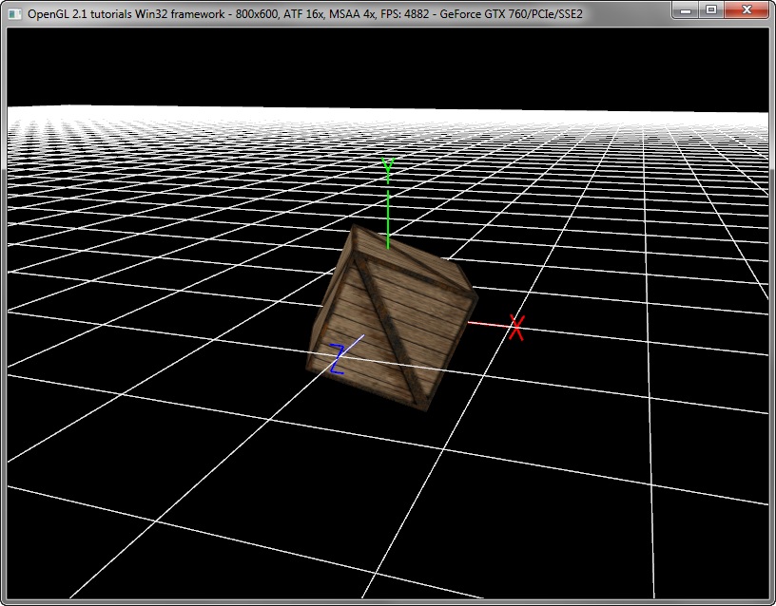Close the OpenGL tutorials window
This screenshot has height=606, width=776.
tap(747, 9)
